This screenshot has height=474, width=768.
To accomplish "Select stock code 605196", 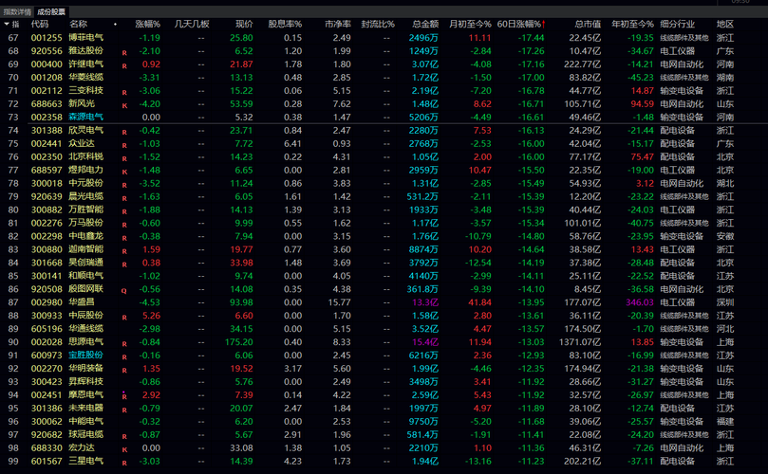I will pos(47,328).
